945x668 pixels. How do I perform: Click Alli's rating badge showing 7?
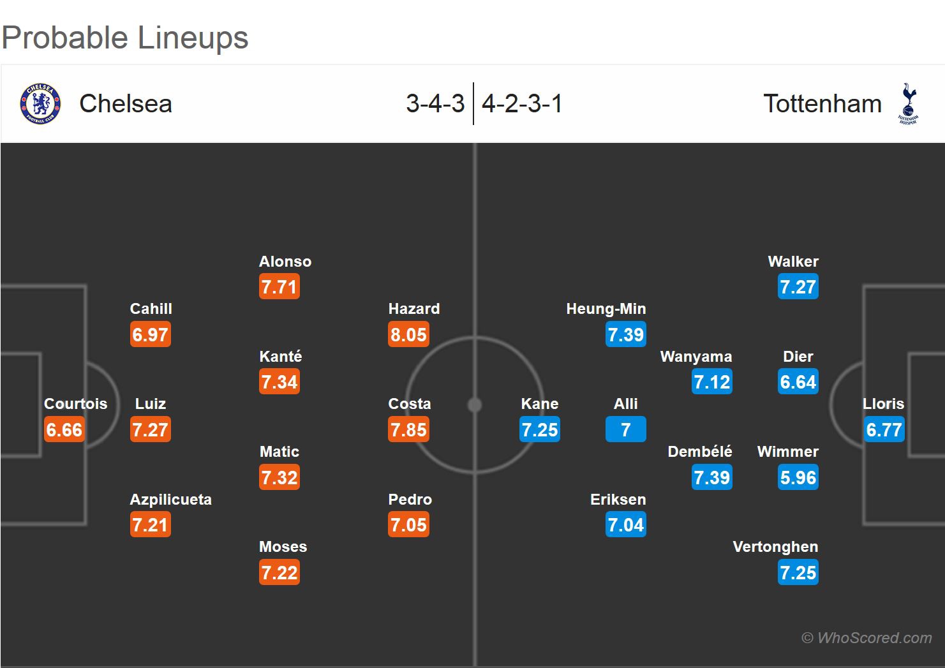[626, 429]
